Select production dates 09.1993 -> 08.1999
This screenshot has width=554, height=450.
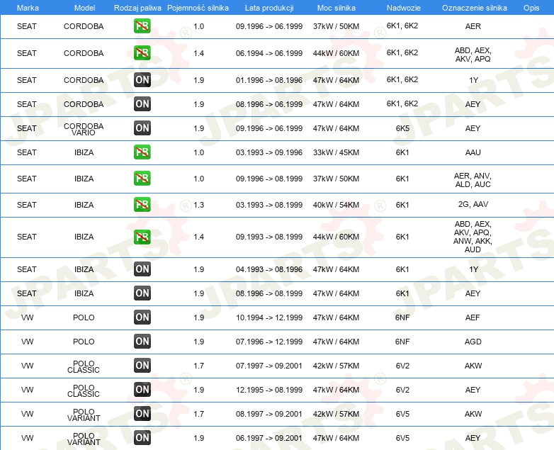[x=269, y=237]
